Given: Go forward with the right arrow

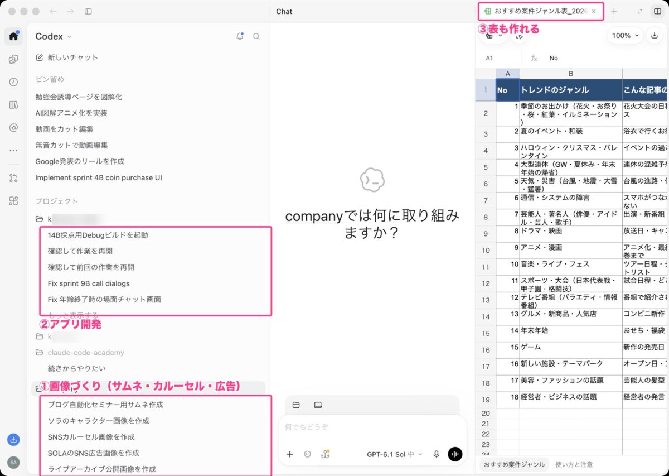Looking at the screenshot, I should tap(70, 11).
